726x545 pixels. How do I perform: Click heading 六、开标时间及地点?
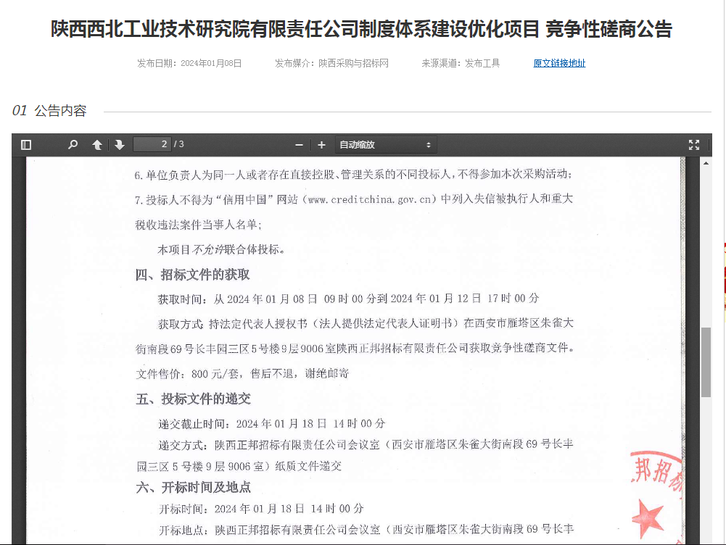point(193,487)
